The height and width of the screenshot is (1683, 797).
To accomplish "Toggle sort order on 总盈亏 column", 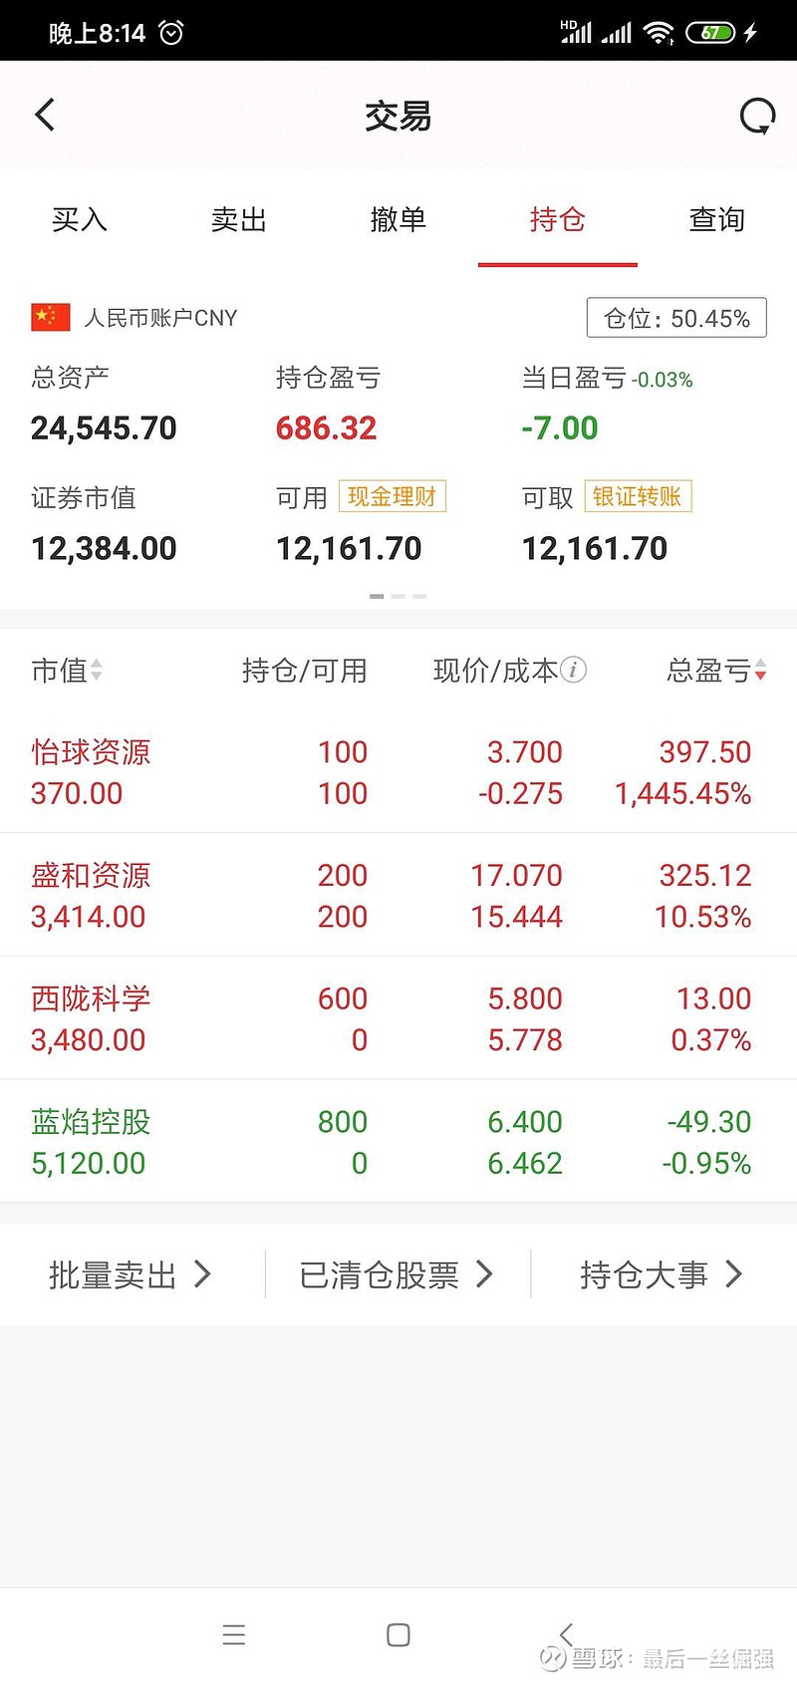I will [760, 671].
